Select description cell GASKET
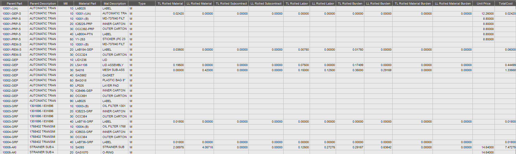Screen dimensions: 516x154 point(114,75)
